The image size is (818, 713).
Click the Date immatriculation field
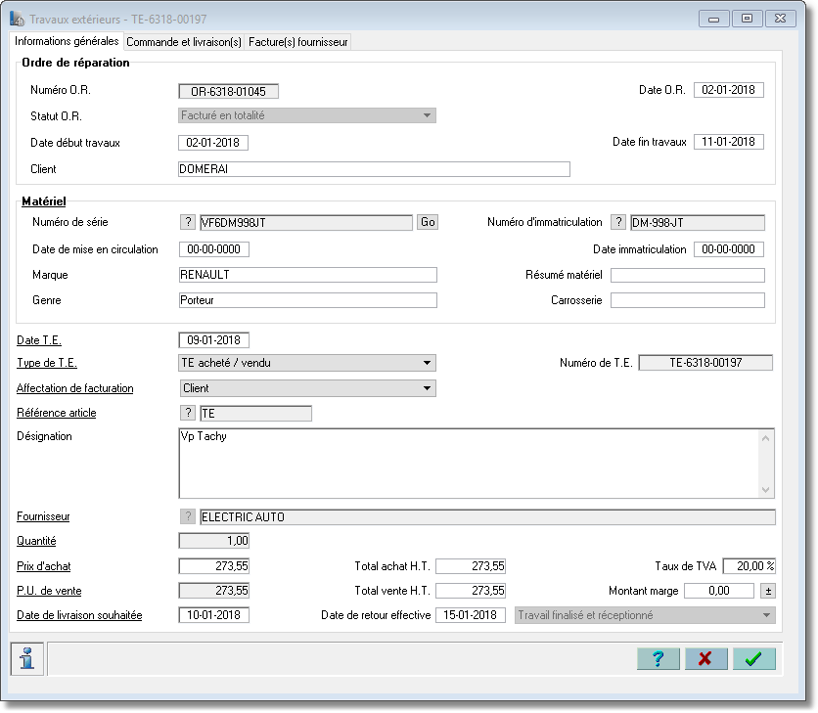729,249
